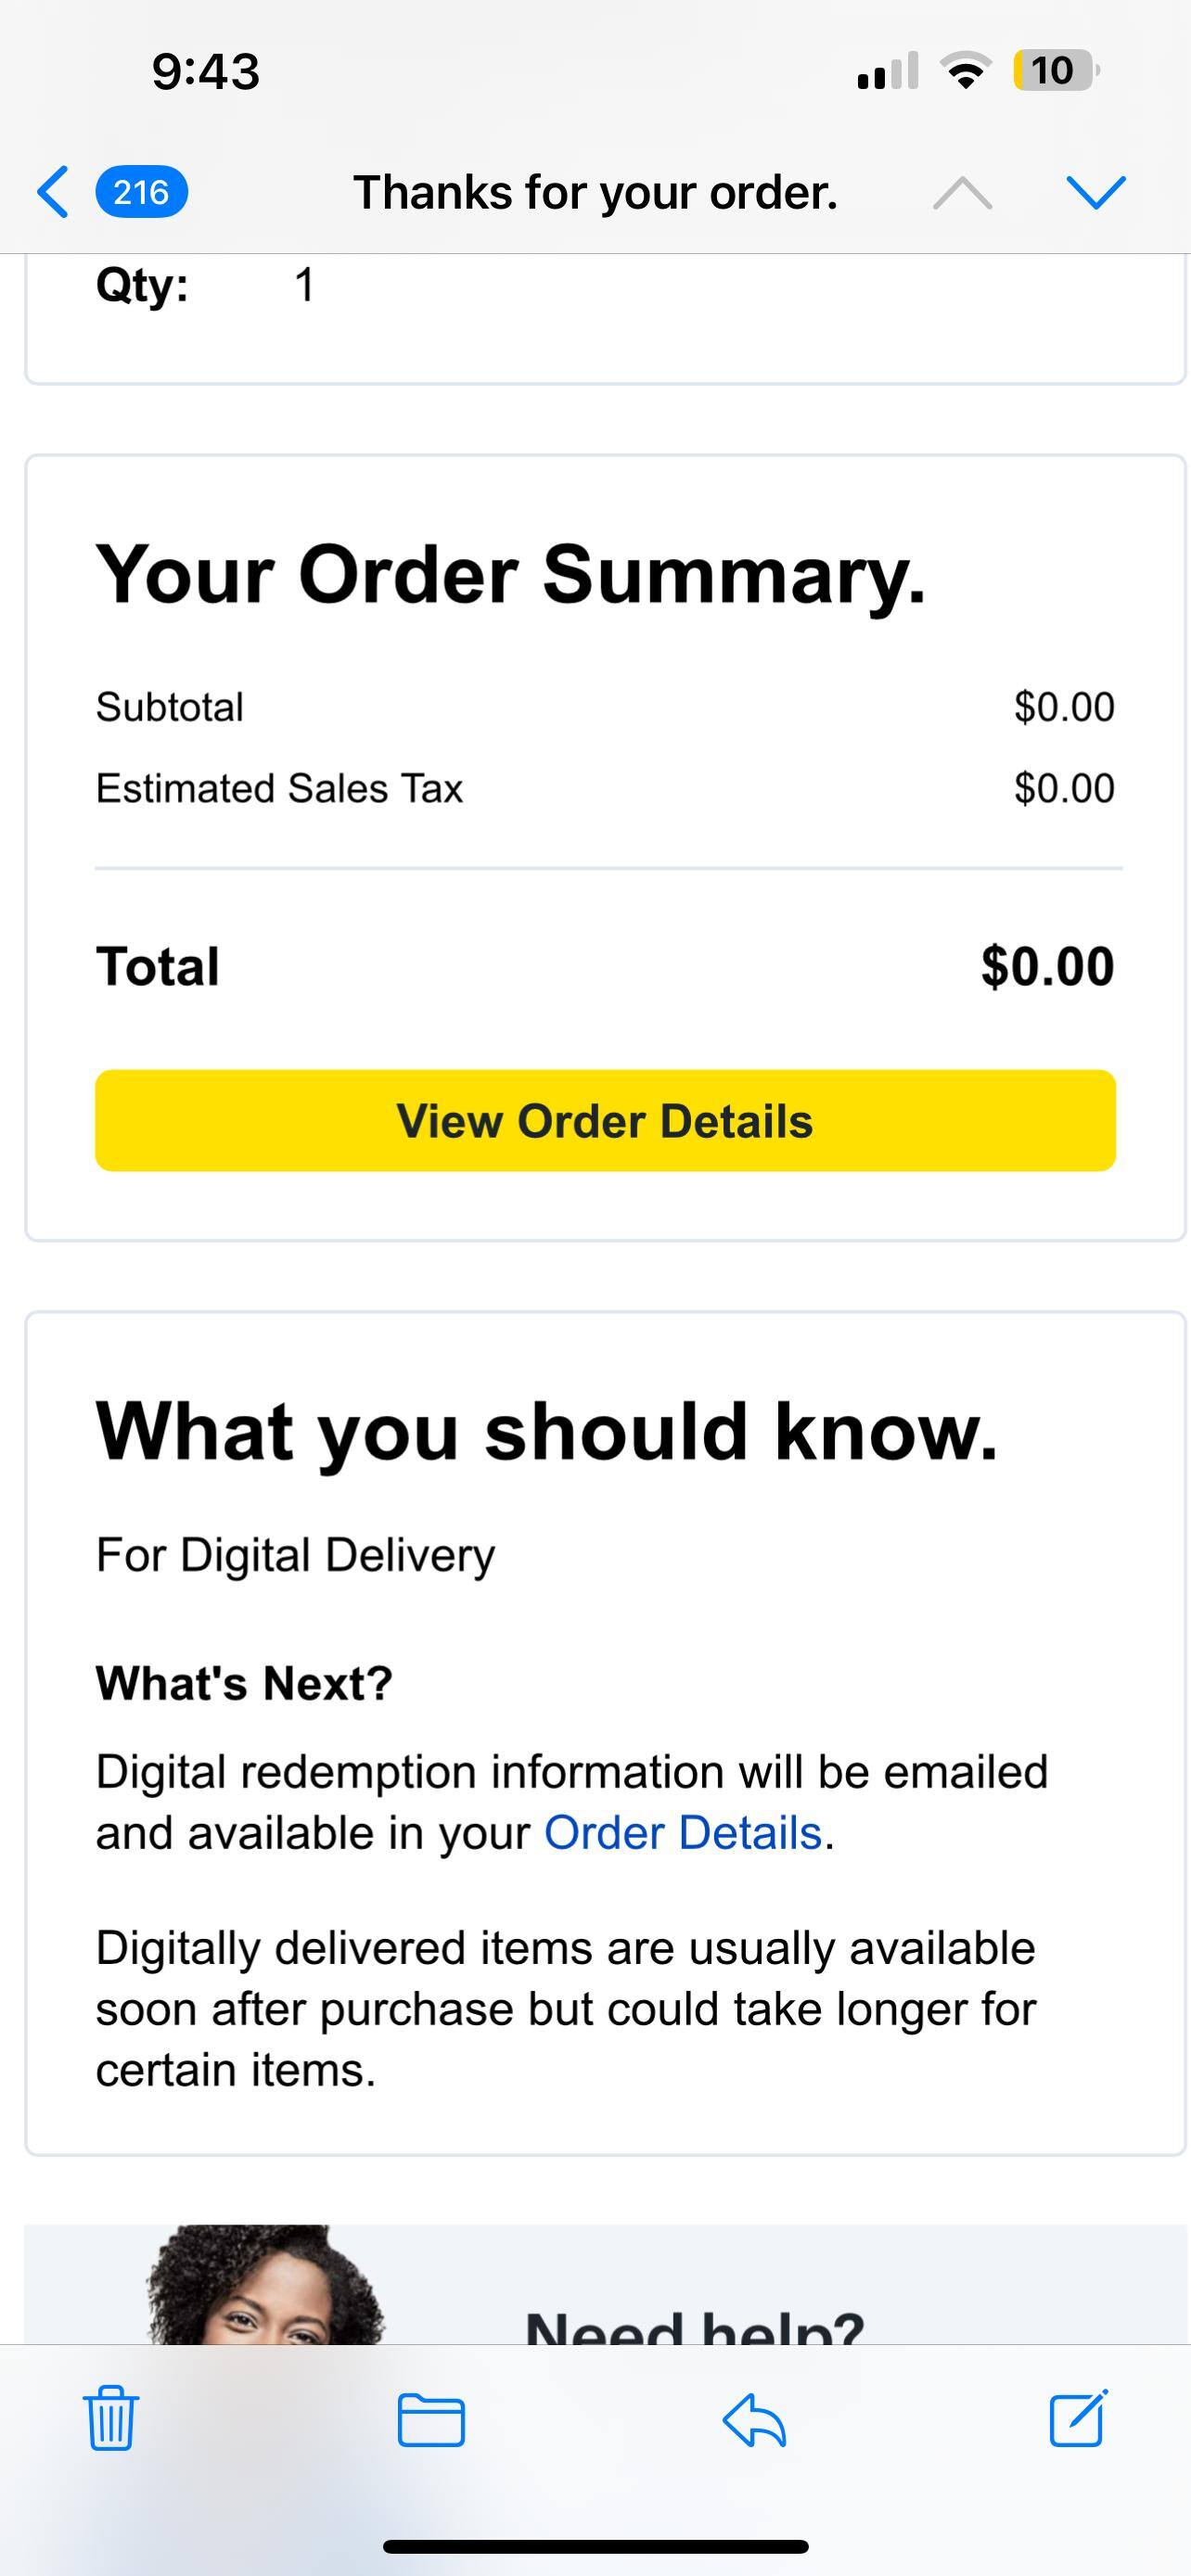Tap the cellular signal bars icon
The height and width of the screenshot is (2576, 1191).
(x=888, y=72)
